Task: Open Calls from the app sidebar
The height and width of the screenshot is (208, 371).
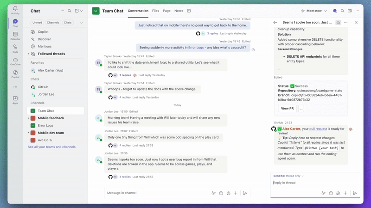Action: [15, 49]
